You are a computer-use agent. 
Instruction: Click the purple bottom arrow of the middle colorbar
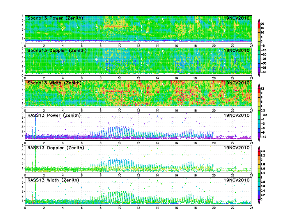tap(259, 139)
